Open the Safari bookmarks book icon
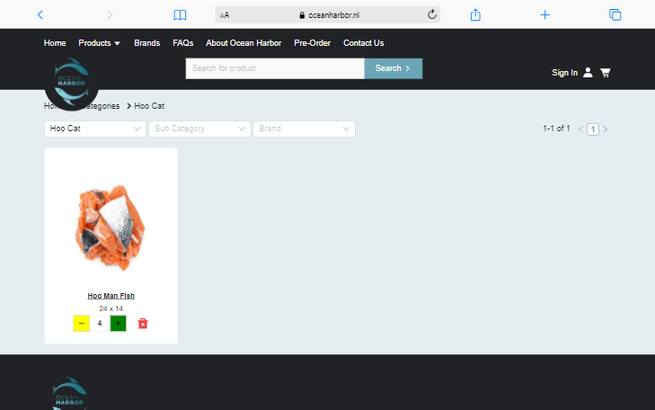Image resolution: width=655 pixels, height=410 pixels. (x=180, y=15)
